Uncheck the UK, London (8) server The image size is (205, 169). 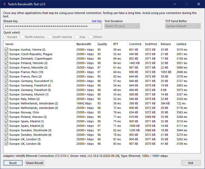6,144
